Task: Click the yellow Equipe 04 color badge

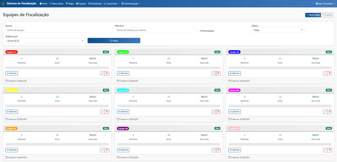Action: 11,90
